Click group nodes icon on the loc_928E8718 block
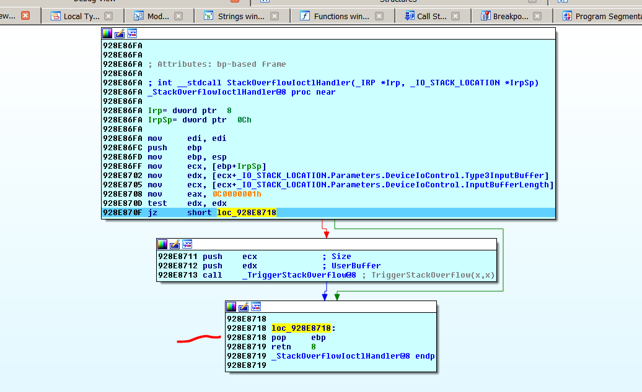 255,307
